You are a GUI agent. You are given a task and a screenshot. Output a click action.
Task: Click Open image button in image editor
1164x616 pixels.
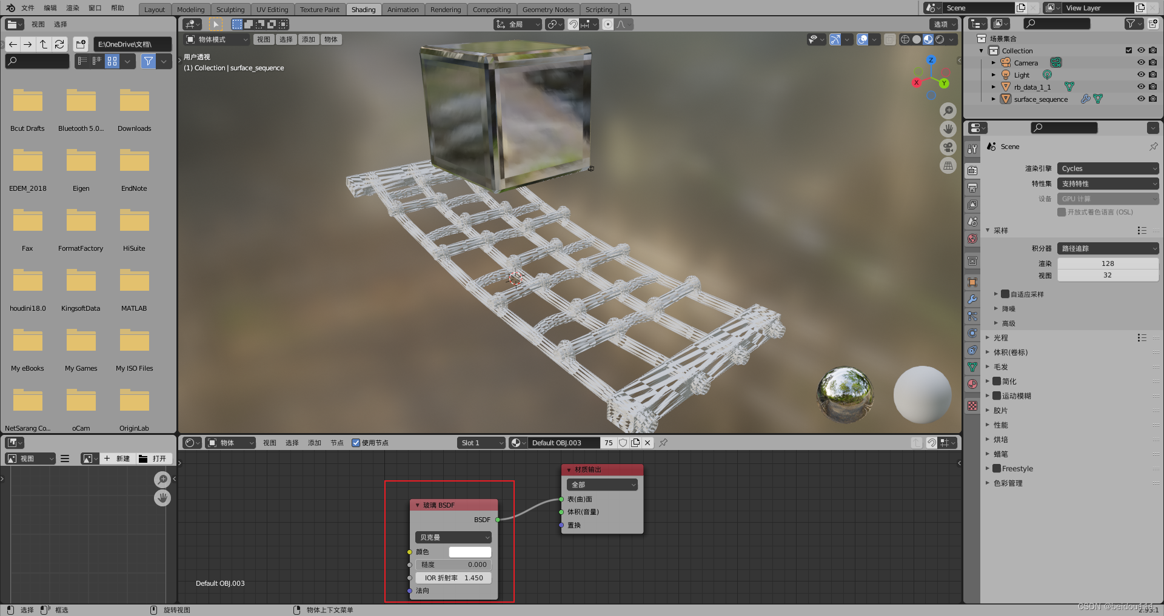tap(153, 459)
